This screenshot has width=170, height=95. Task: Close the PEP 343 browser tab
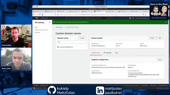point(67,11)
